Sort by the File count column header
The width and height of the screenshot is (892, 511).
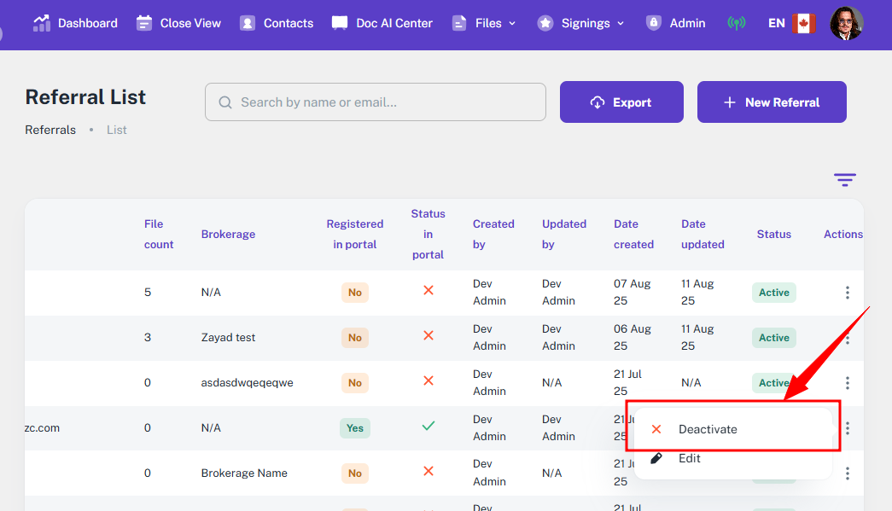[159, 235]
